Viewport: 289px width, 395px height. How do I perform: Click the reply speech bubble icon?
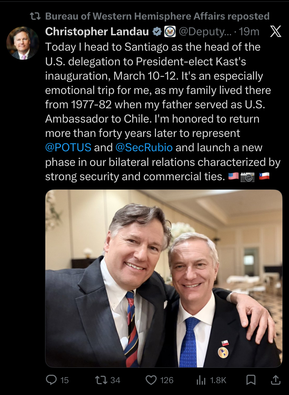click(x=51, y=380)
